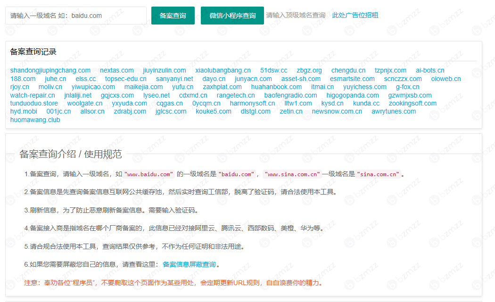Screen dimensions: 495x302
Task: Open sanyanyi.net link
Action: pyautogui.click(x=174, y=79)
